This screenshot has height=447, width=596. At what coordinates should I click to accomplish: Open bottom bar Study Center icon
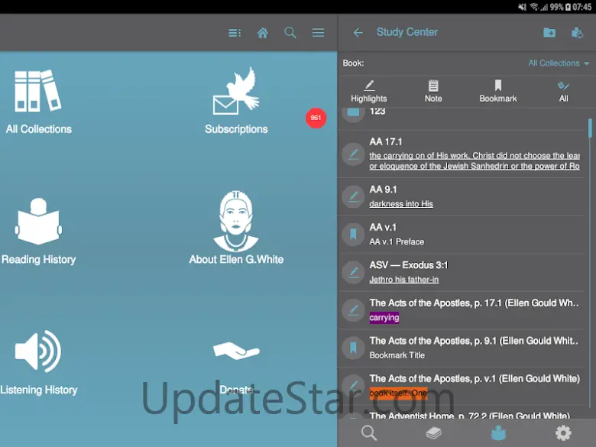click(498, 433)
